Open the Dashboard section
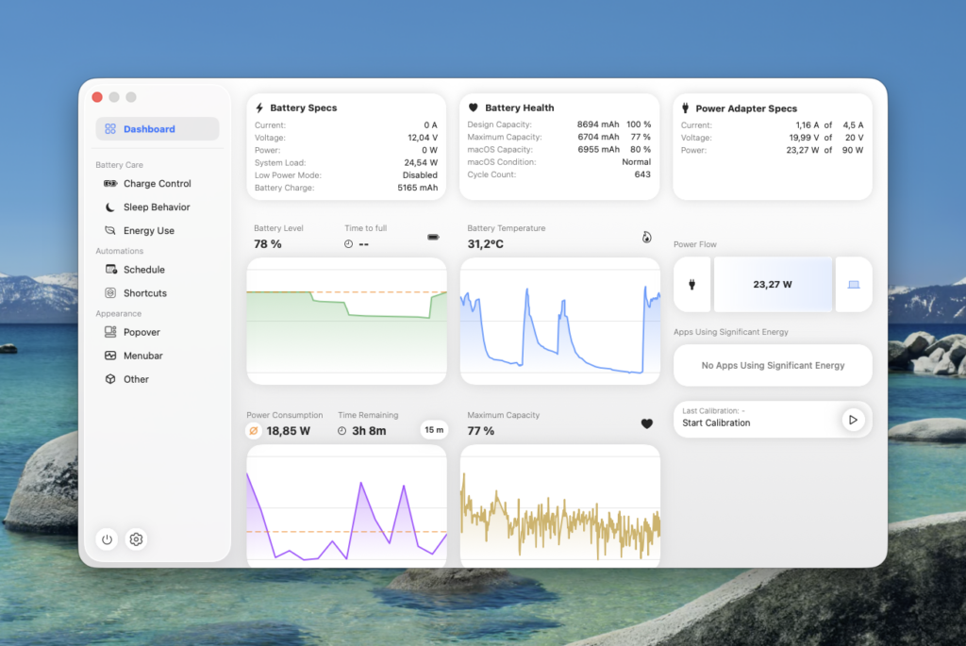 click(158, 128)
